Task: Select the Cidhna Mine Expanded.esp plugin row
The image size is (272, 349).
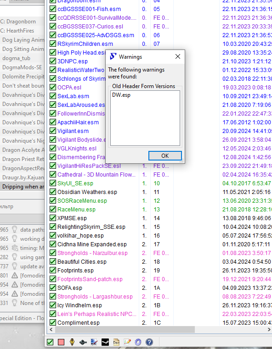Action: click(x=92, y=244)
